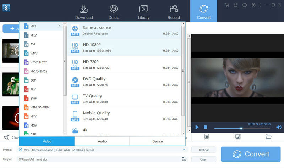Open the user account icon

[x=235, y=5]
